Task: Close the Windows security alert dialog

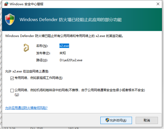Action: 158,4
